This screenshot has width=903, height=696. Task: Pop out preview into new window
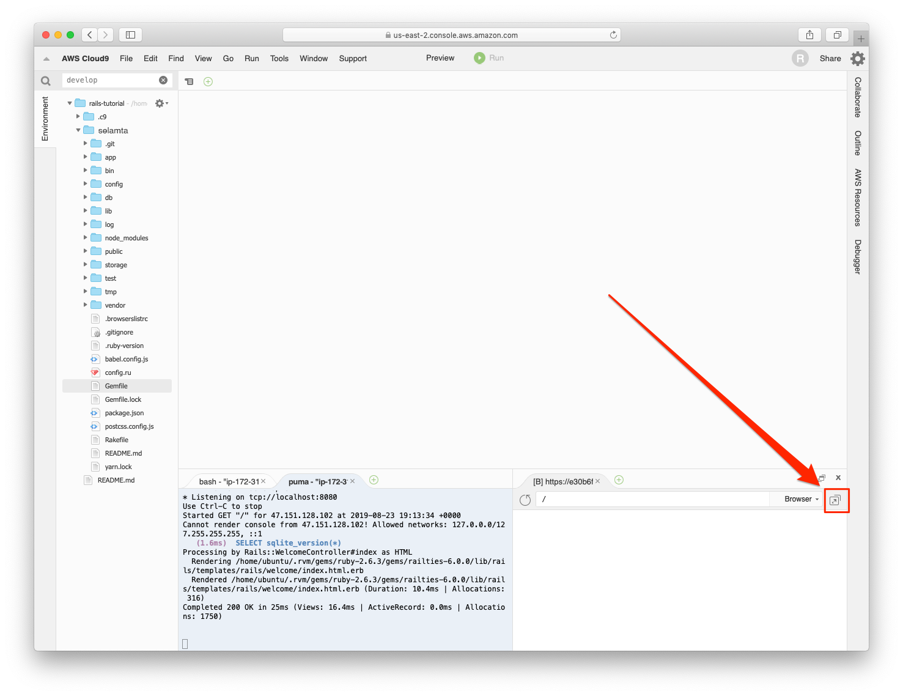tap(835, 500)
